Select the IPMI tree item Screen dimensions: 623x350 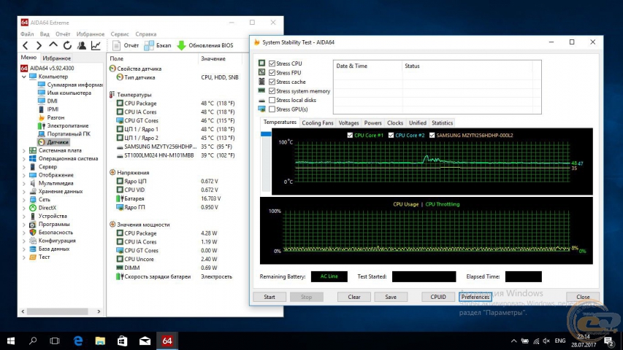click(48, 109)
